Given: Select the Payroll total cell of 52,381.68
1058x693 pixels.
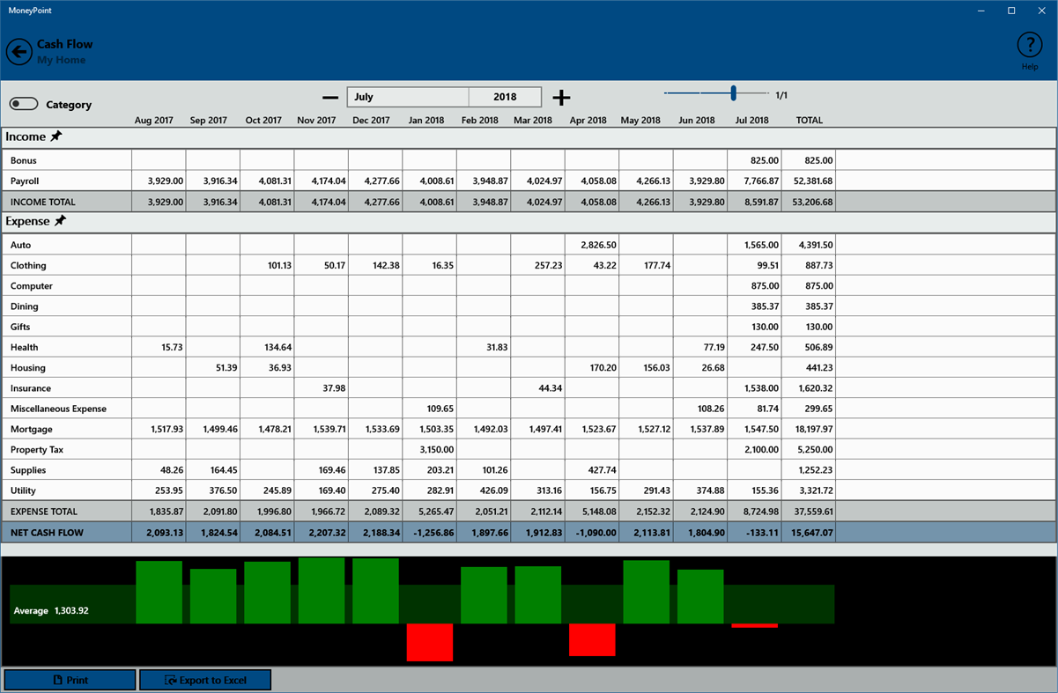Looking at the screenshot, I should coord(808,181).
